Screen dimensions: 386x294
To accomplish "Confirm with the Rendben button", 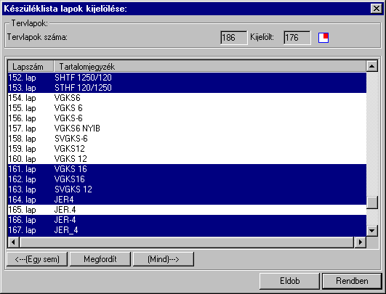I will [x=352, y=281].
